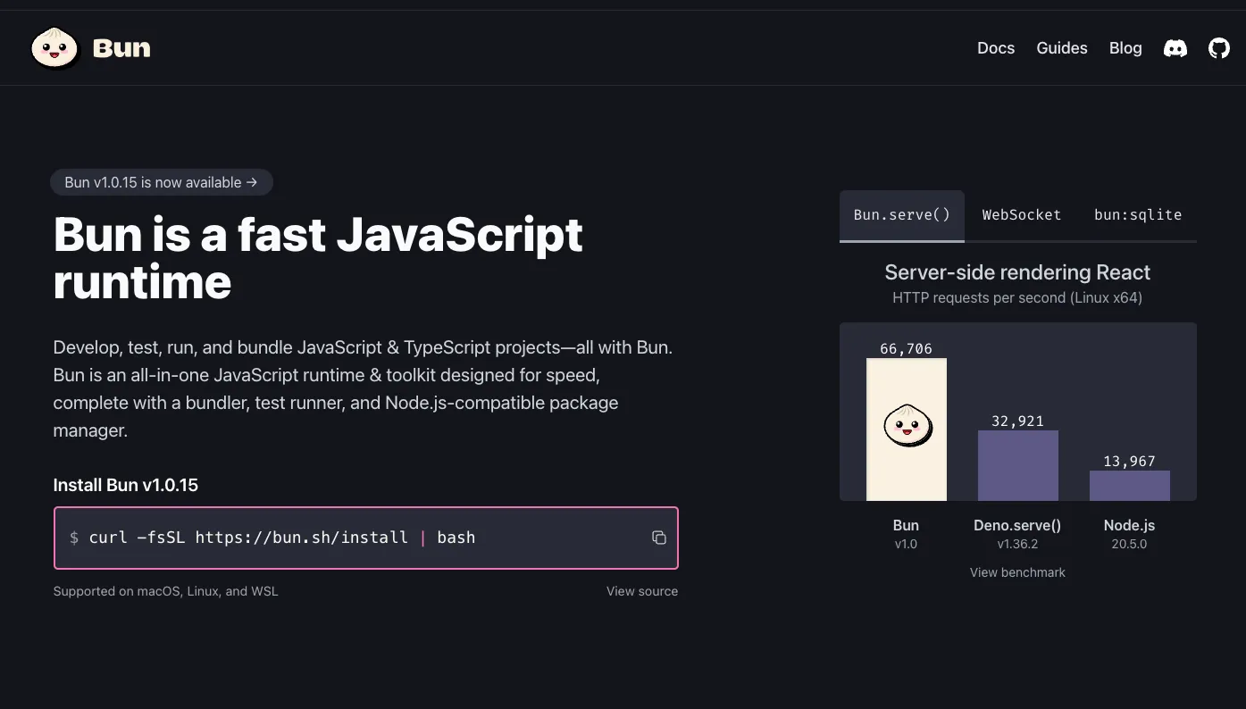Viewport: 1246px width, 709px height.
Task: Click the Bun mascot logo in header
Action: (55, 48)
